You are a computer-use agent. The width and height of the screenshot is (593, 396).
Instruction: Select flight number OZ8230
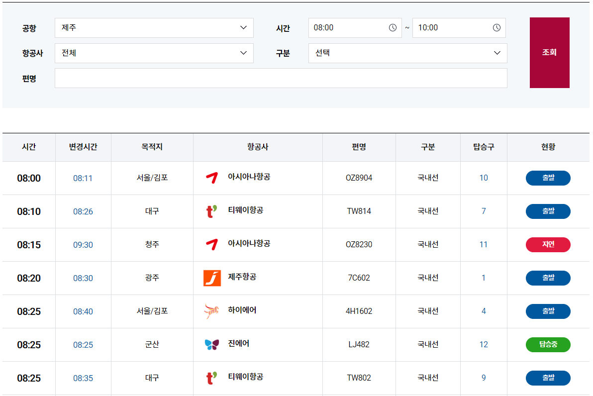(x=359, y=244)
